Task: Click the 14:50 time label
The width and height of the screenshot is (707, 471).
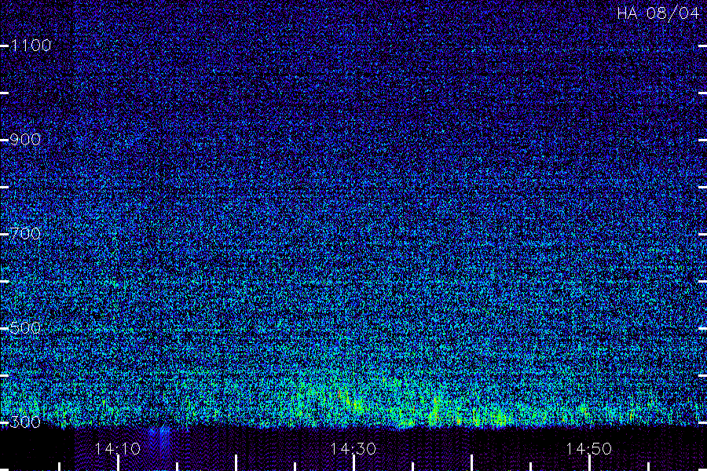Action: (589, 449)
